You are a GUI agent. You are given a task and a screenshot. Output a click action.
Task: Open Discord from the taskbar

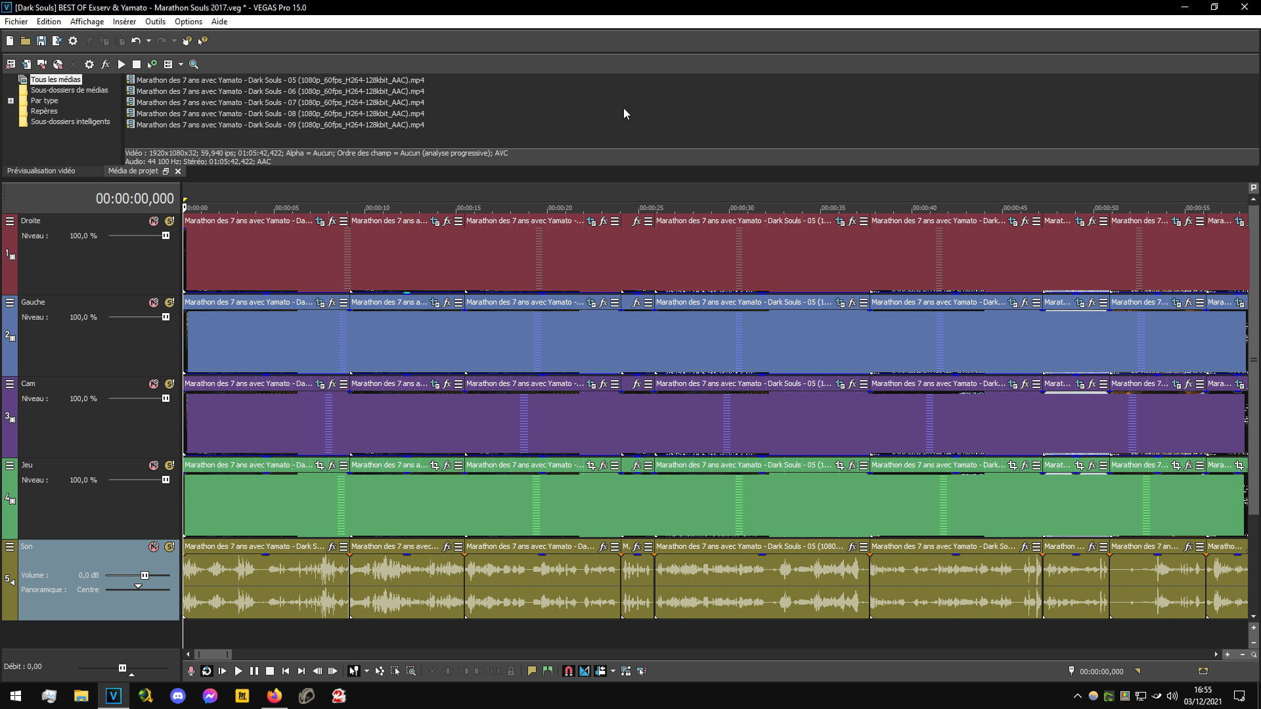tap(178, 696)
